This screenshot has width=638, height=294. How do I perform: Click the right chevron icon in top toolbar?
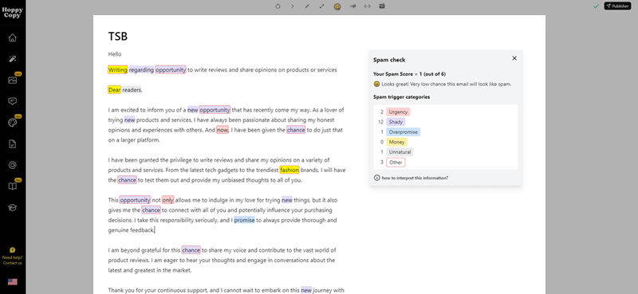292,6
